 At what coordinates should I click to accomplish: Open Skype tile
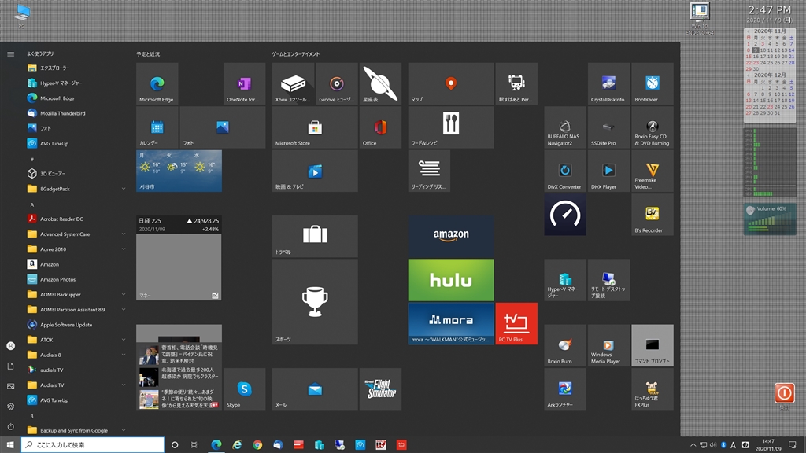tap(244, 389)
